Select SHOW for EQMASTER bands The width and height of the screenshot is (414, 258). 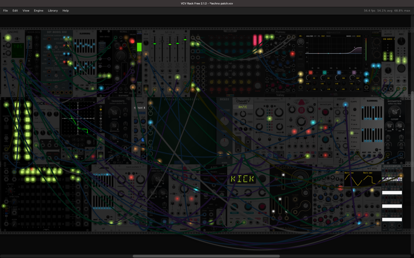pos(359,36)
